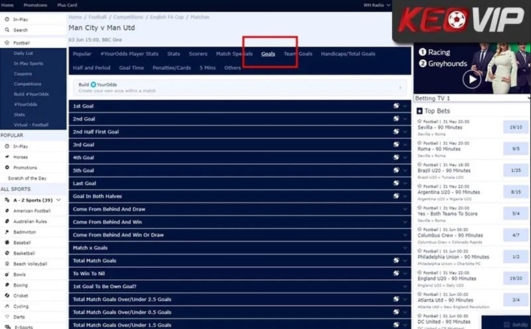Click the YourOdds icon on 3rd Goal row
Screen dimensions: 531x329
(x=396, y=144)
